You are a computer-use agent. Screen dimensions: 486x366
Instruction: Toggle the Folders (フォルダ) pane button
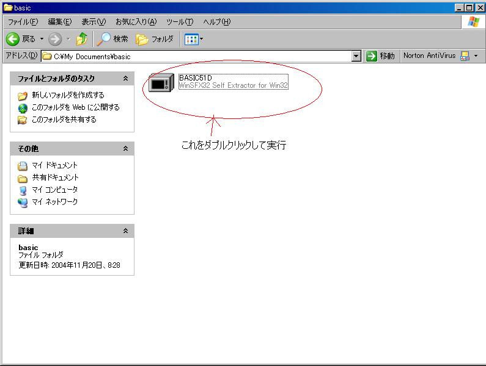coord(154,39)
